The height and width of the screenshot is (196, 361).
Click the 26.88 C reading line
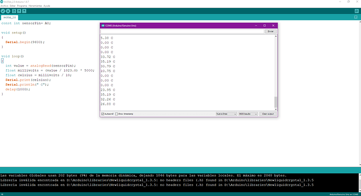(x=108, y=104)
